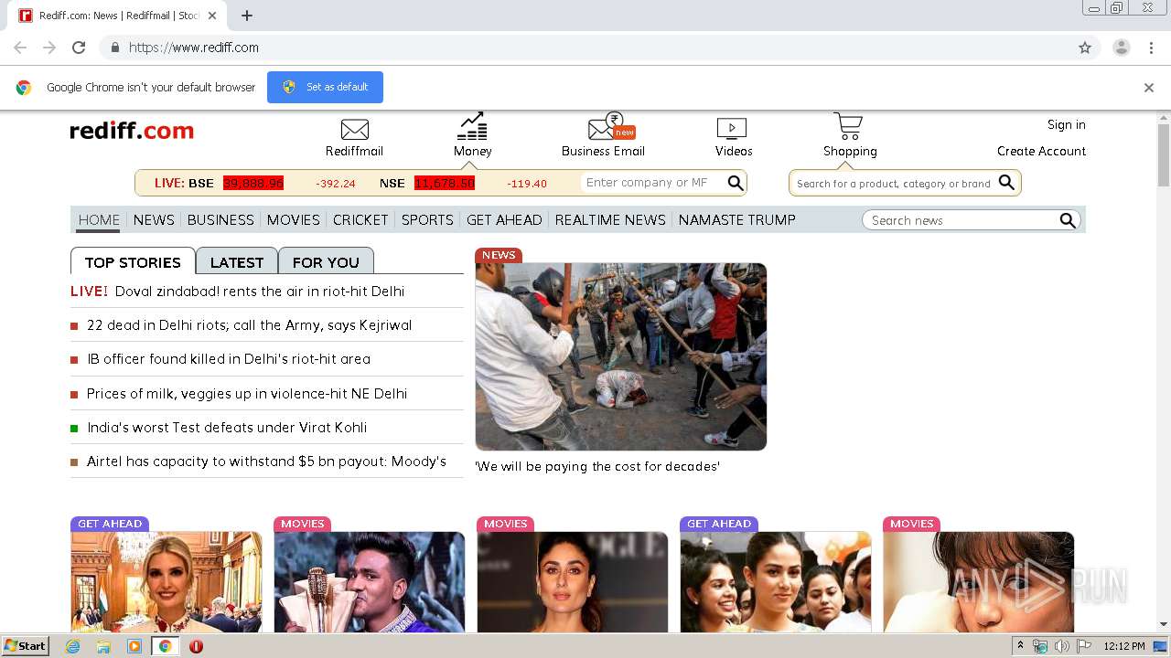Click the rediff.com logo
This screenshot has width=1171, height=658.
[132, 131]
